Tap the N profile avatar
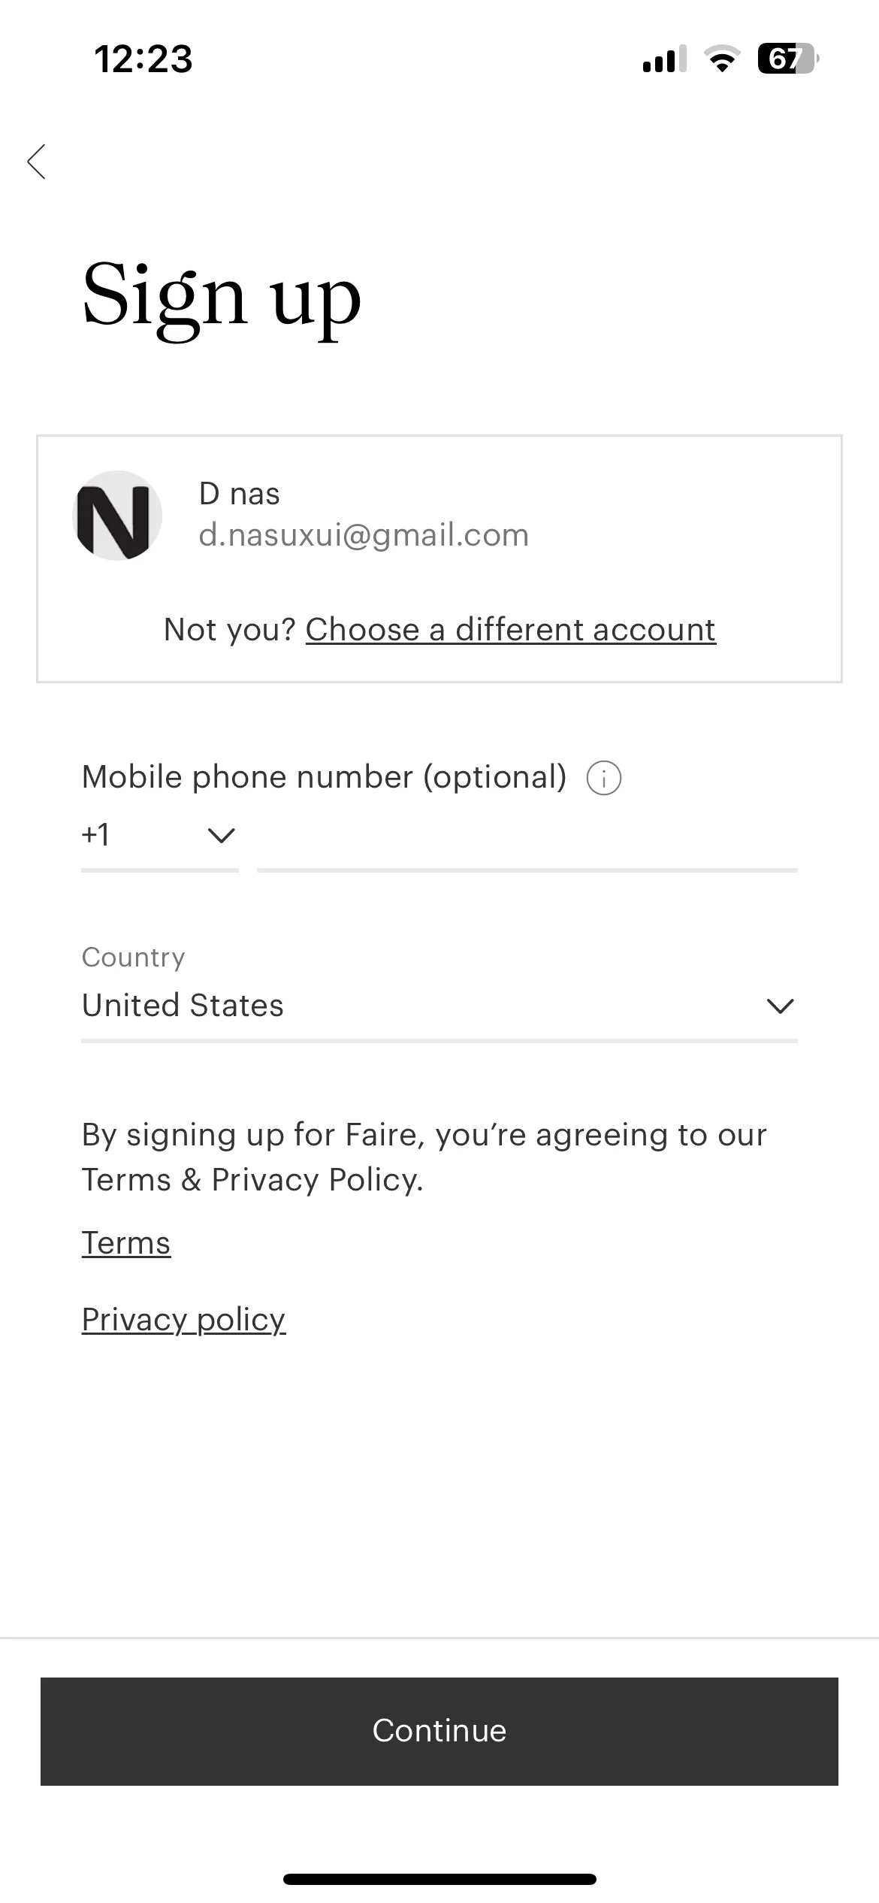 tap(117, 516)
